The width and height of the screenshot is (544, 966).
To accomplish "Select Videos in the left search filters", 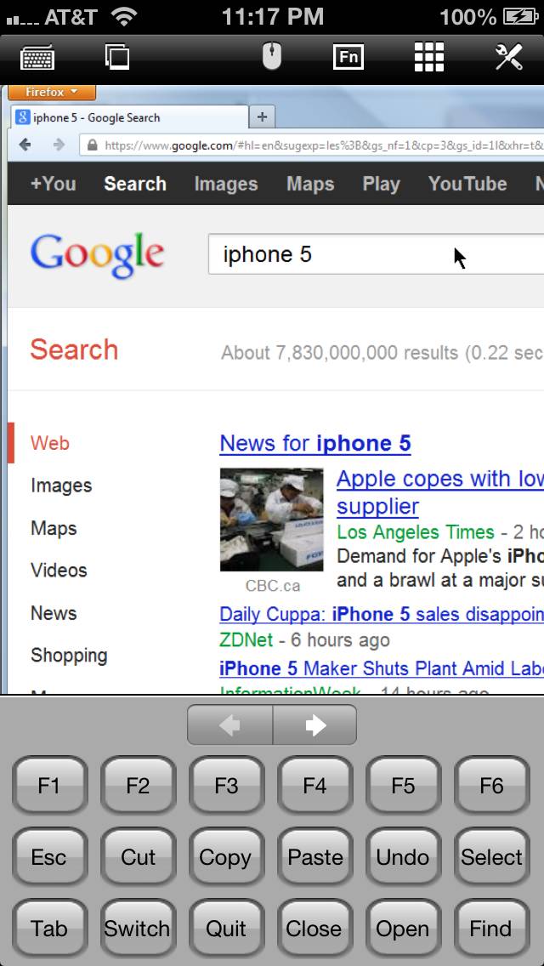I will [x=59, y=571].
